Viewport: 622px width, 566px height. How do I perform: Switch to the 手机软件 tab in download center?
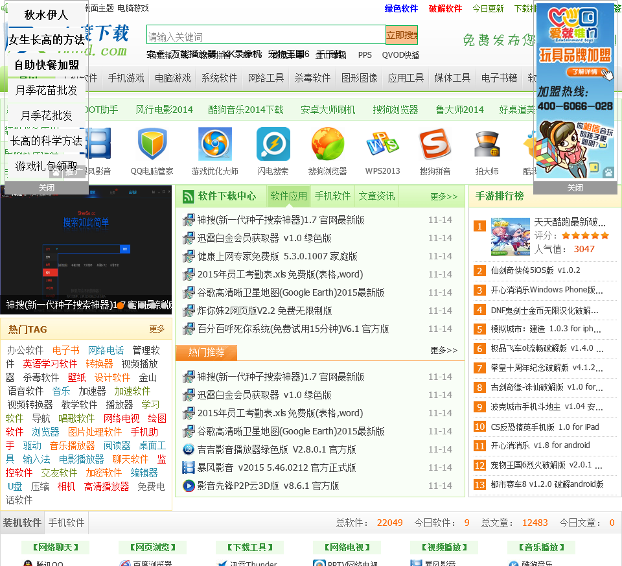[x=332, y=196]
